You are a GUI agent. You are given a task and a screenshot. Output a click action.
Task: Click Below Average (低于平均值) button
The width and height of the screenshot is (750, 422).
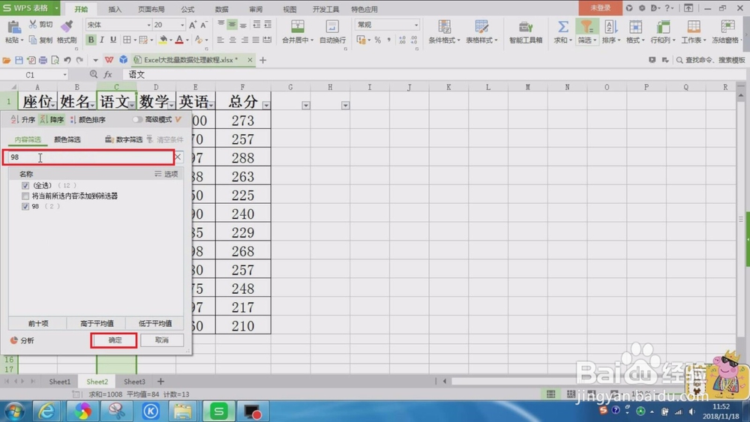[155, 324]
